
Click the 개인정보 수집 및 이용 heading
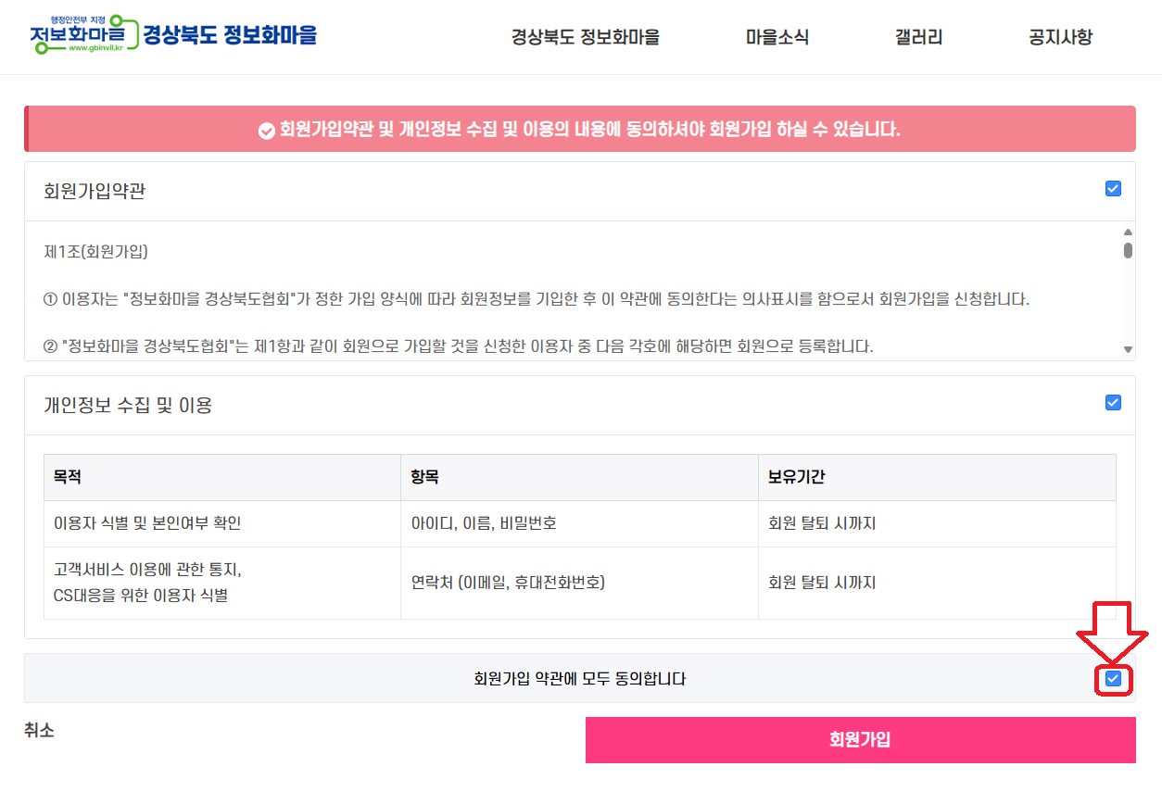[128, 405]
